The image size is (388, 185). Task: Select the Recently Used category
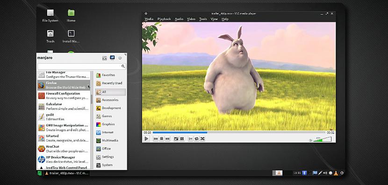111,83
